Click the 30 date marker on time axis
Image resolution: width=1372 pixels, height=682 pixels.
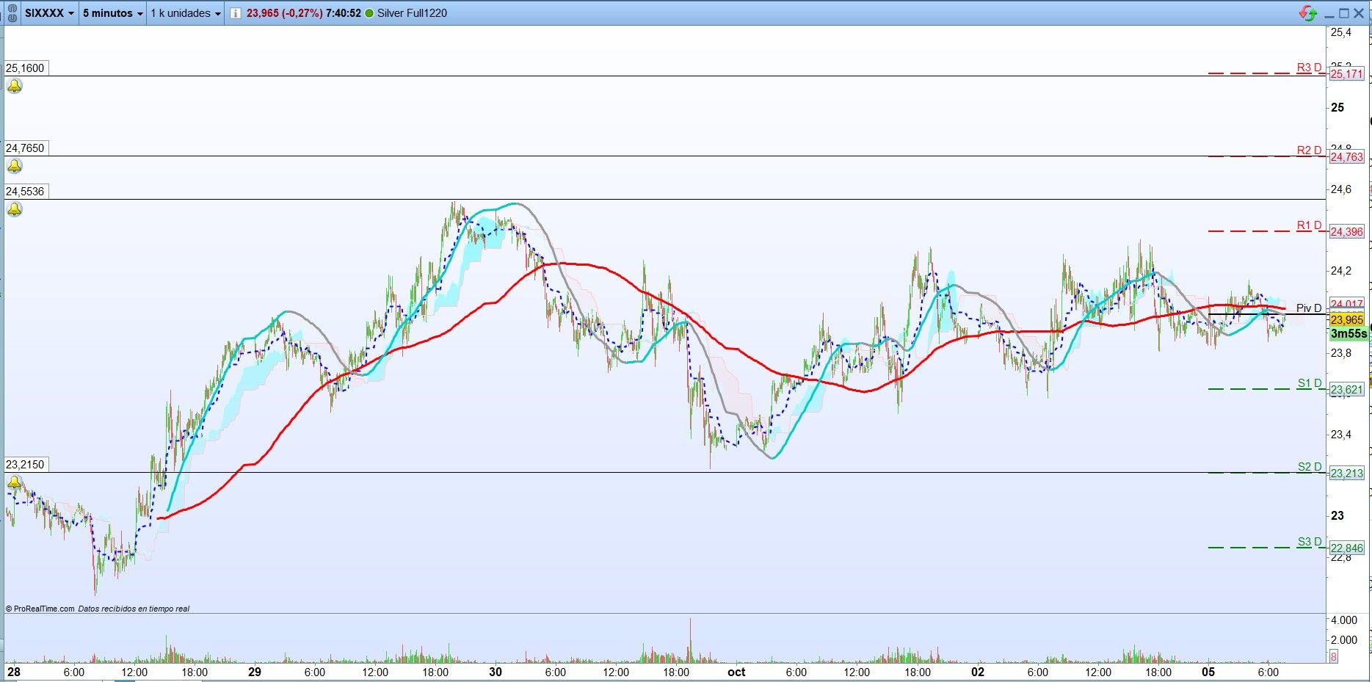[496, 672]
